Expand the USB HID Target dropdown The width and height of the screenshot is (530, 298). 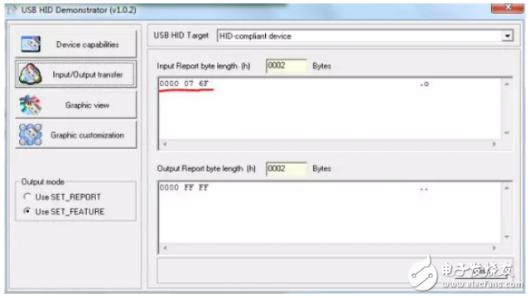507,36
